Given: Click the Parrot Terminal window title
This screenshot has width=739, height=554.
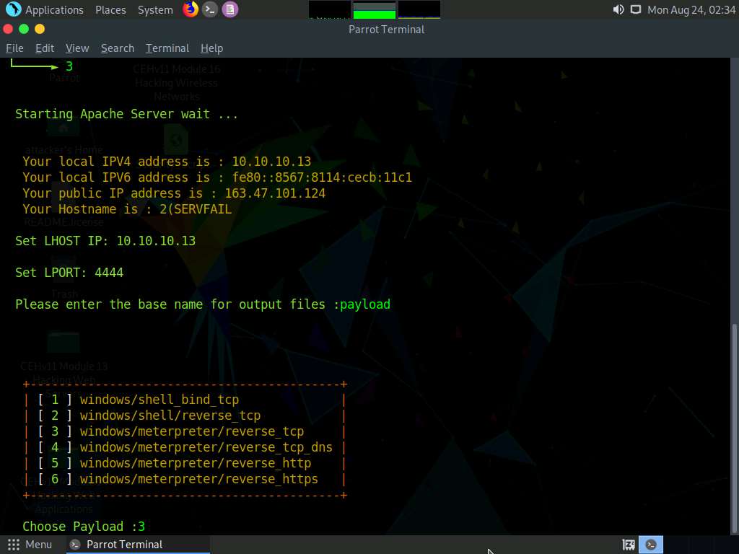Looking at the screenshot, I should (387, 29).
